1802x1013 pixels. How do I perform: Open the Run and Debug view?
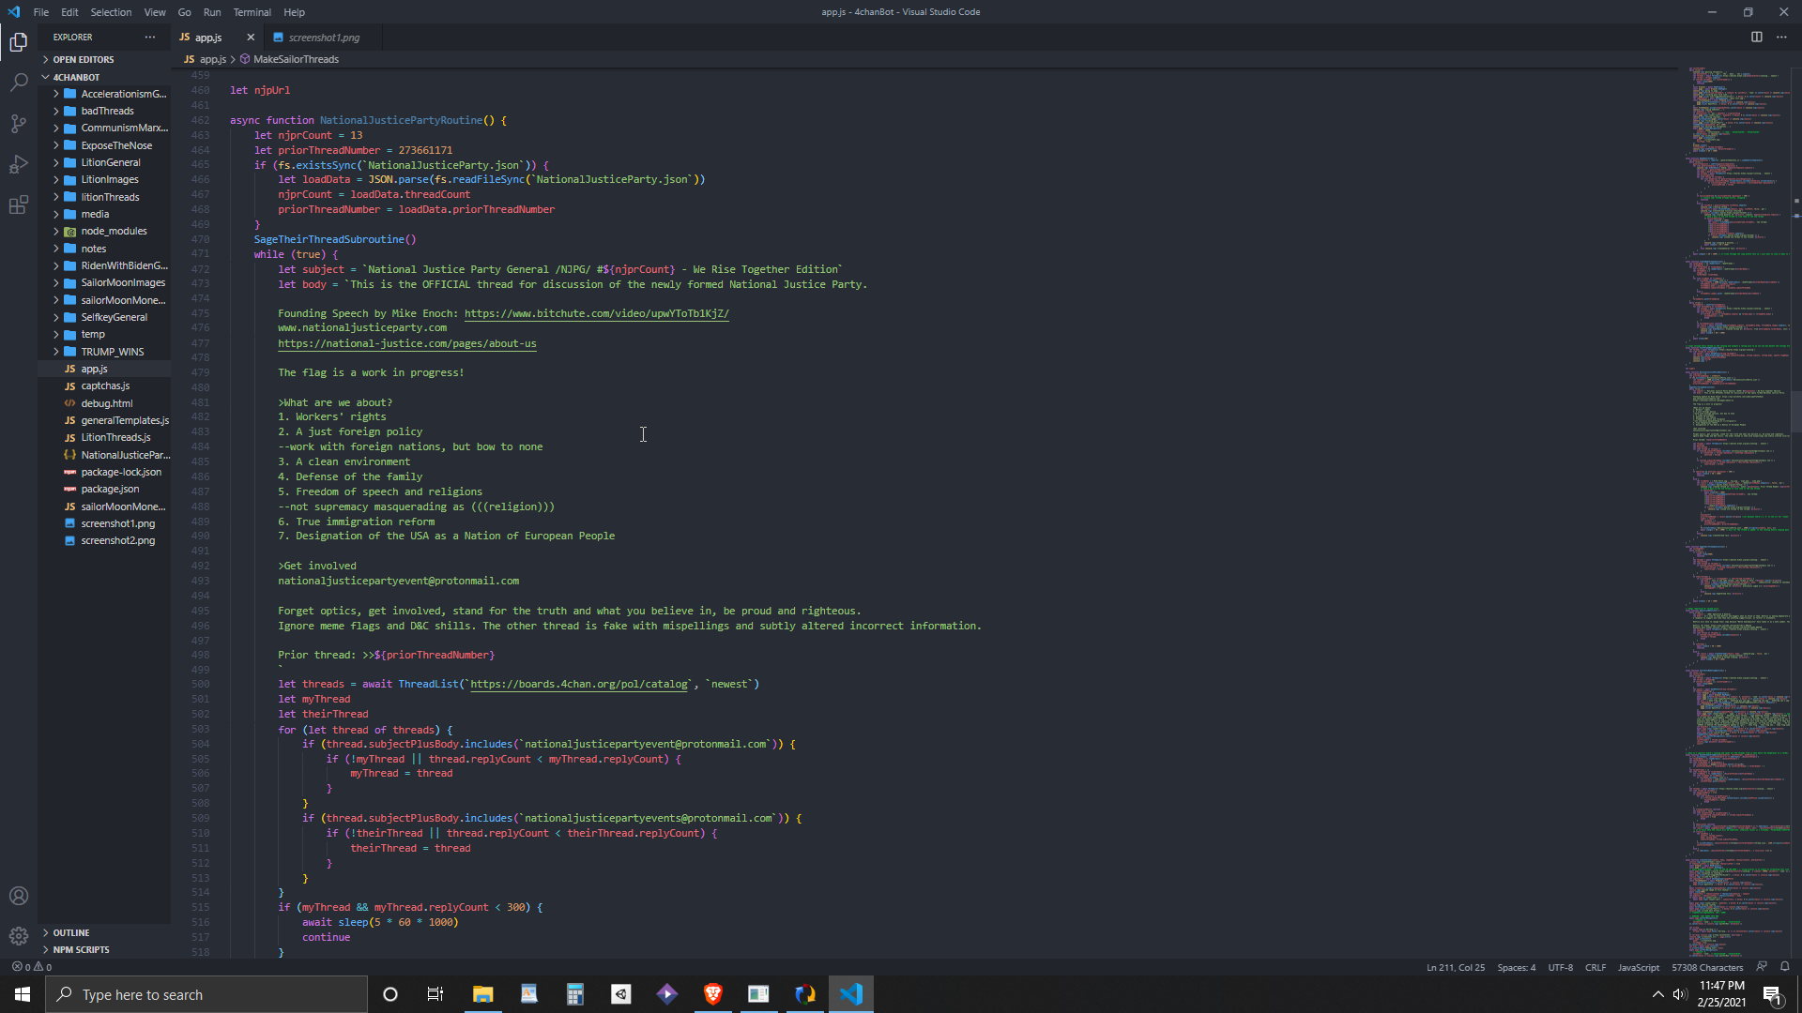coord(19,164)
